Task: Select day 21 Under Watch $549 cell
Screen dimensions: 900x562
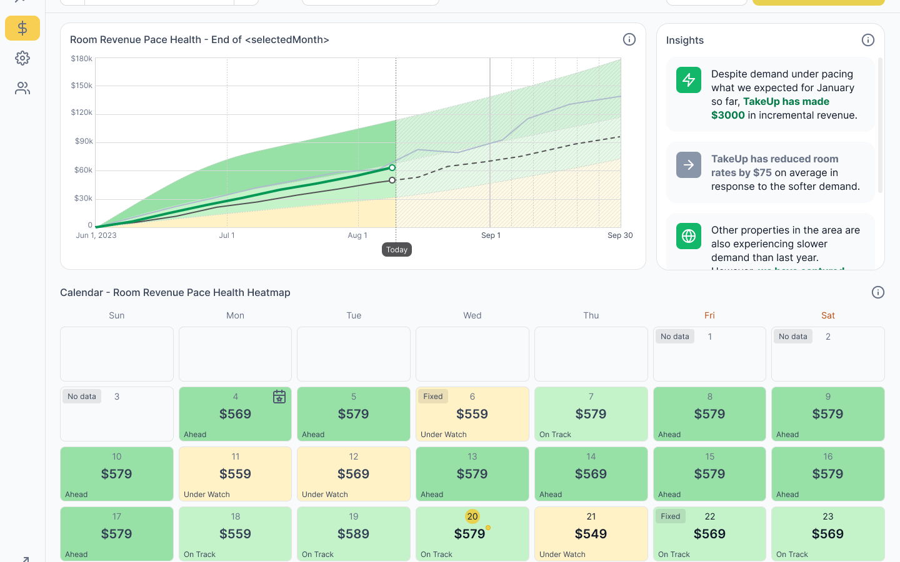Action: pyautogui.click(x=591, y=534)
